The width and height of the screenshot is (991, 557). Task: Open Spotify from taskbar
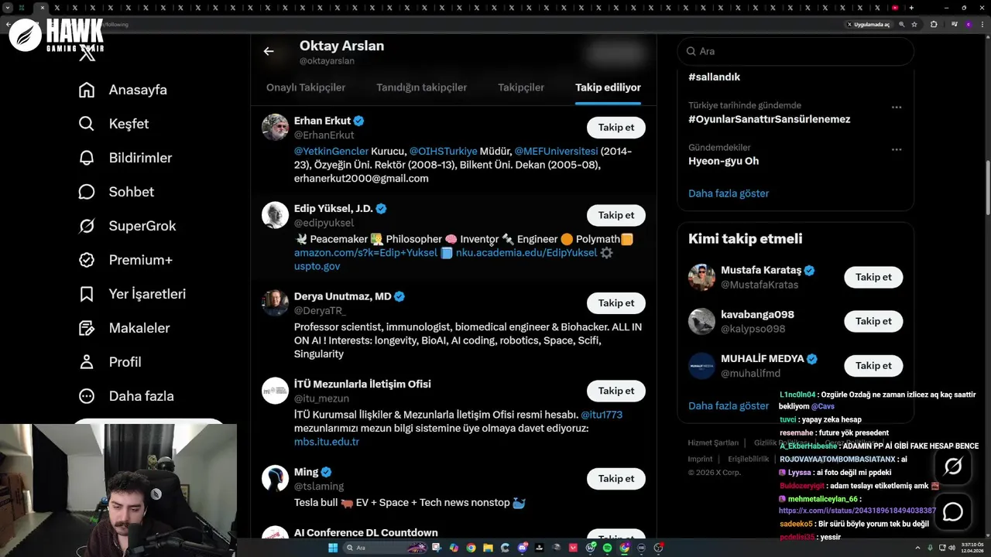[x=607, y=548]
